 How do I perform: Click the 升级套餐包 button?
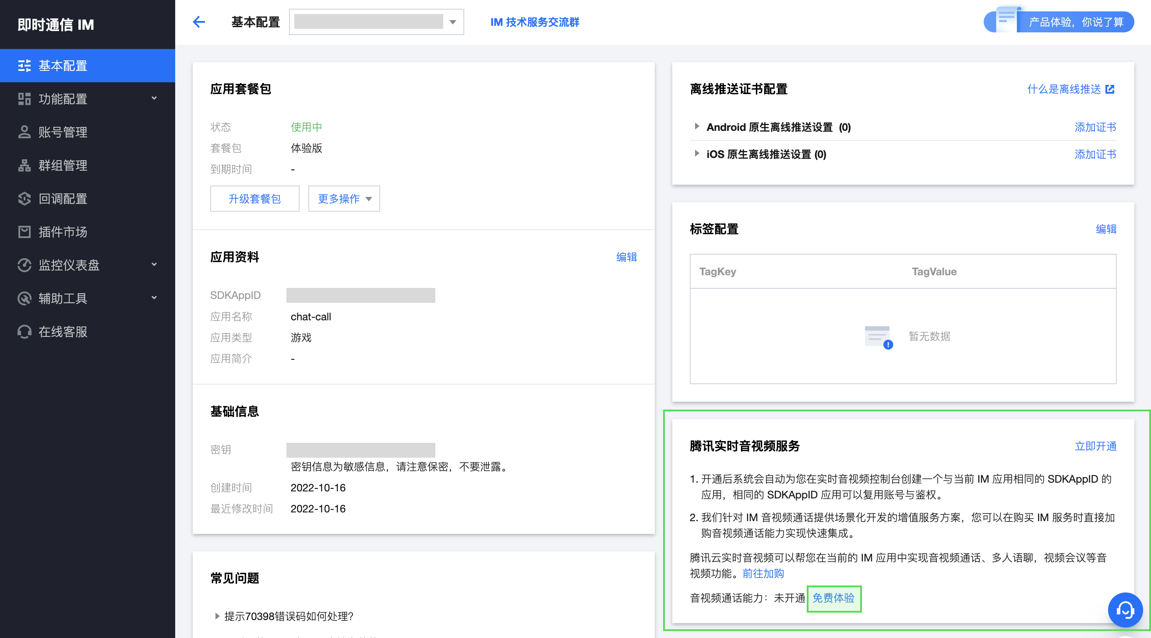(x=255, y=199)
